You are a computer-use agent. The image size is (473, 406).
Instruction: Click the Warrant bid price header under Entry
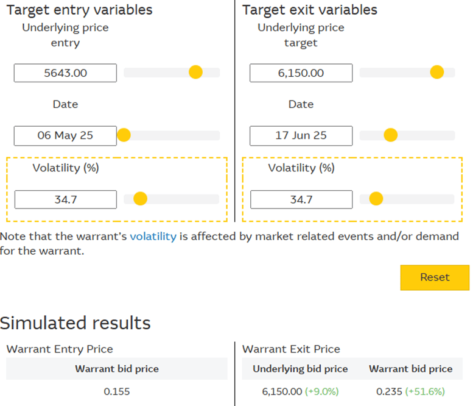[x=117, y=369]
